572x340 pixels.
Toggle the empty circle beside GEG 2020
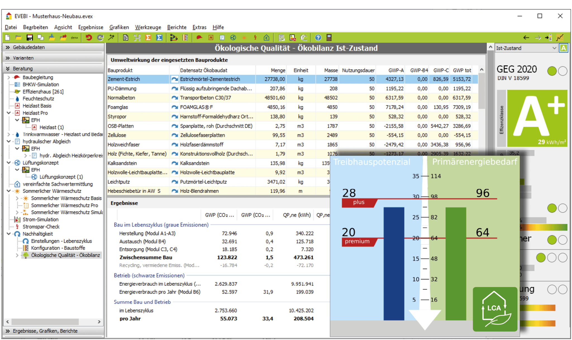coord(563,71)
